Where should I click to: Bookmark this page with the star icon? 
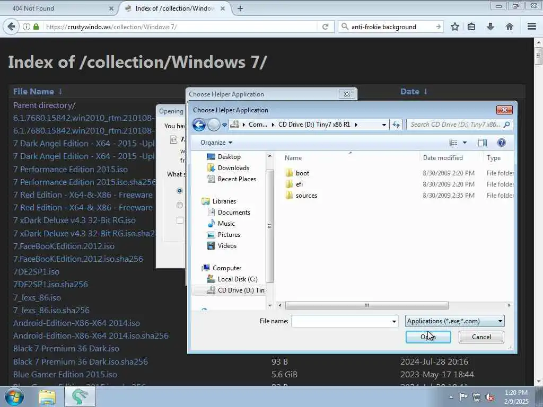coord(454,26)
